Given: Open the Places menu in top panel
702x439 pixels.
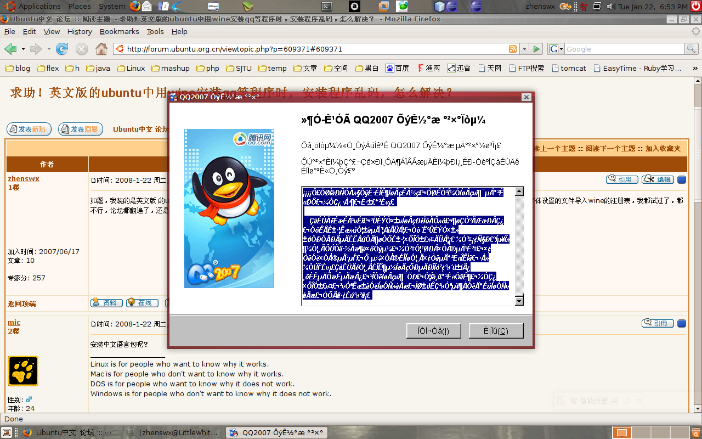Looking at the screenshot, I should tap(80, 7).
